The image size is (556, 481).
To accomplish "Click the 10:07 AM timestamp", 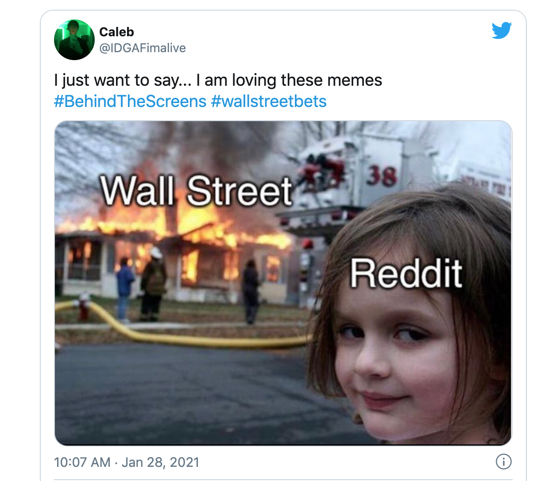I will point(82,462).
